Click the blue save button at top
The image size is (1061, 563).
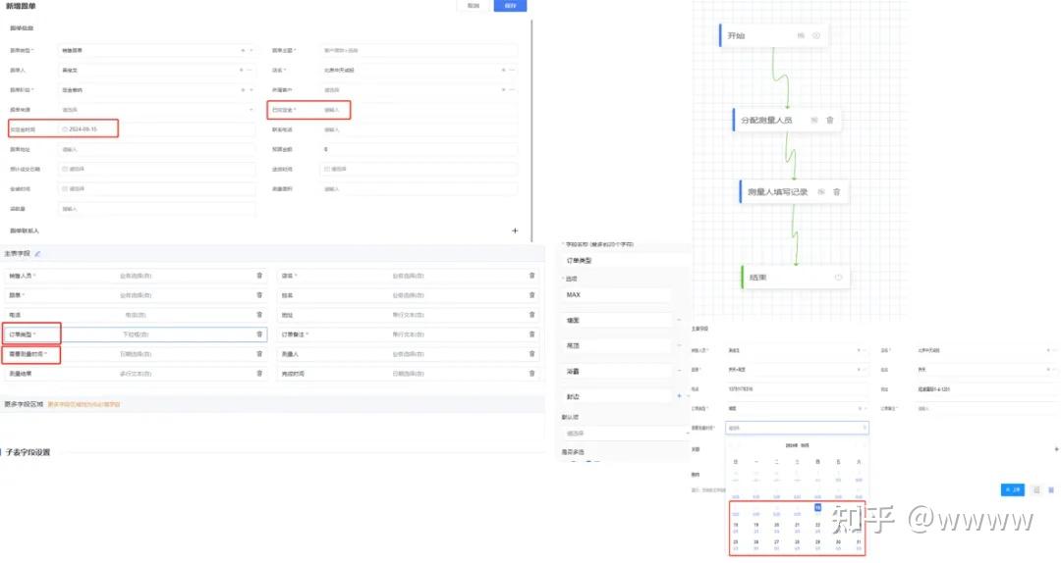510,6
